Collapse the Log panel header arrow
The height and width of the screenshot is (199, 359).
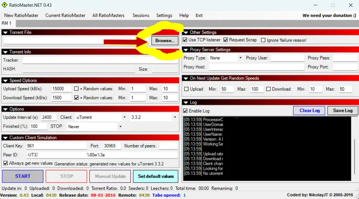pyautogui.click(x=186, y=102)
